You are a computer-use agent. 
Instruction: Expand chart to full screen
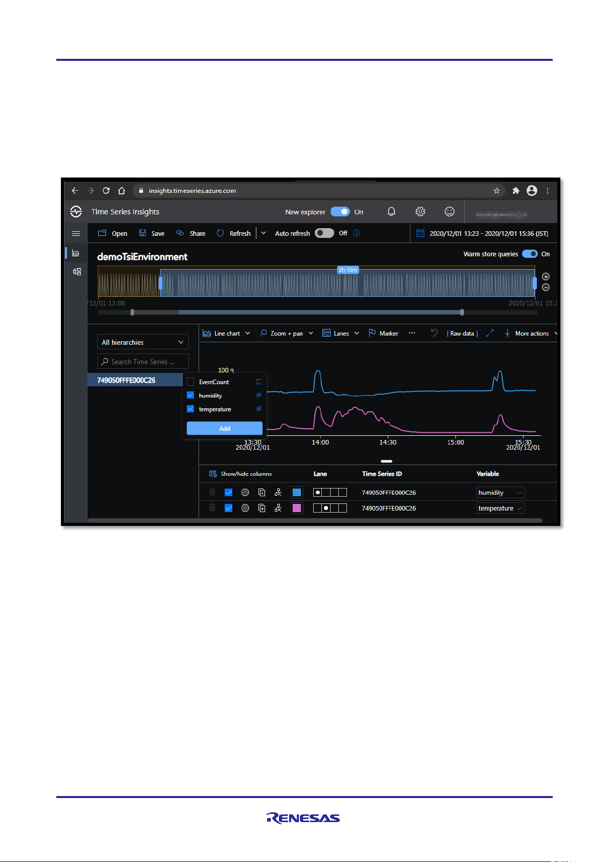click(x=490, y=333)
